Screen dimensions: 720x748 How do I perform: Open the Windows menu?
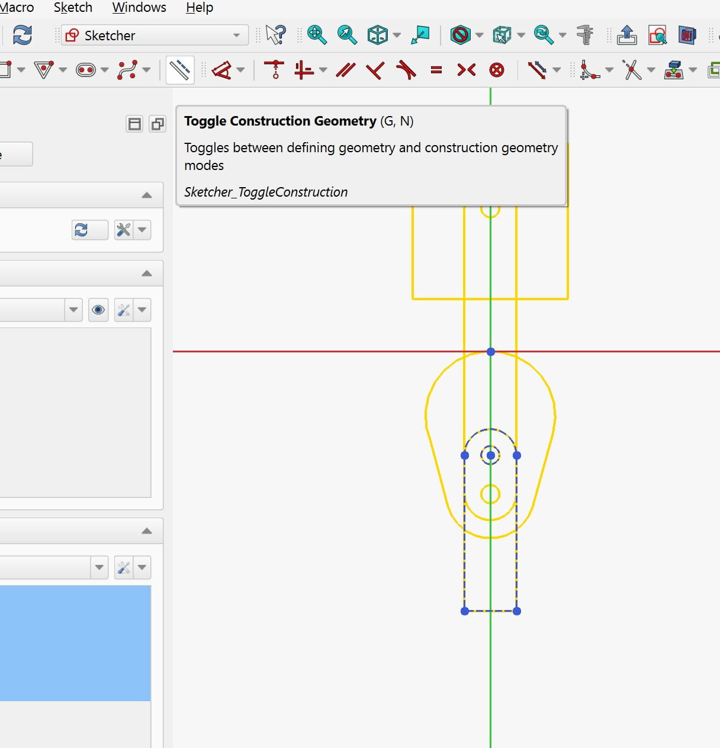[x=139, y=8]
